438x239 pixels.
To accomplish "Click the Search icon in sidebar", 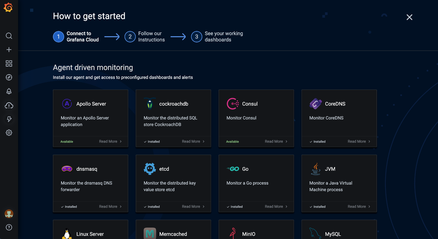I will click(x=9, y=36).
